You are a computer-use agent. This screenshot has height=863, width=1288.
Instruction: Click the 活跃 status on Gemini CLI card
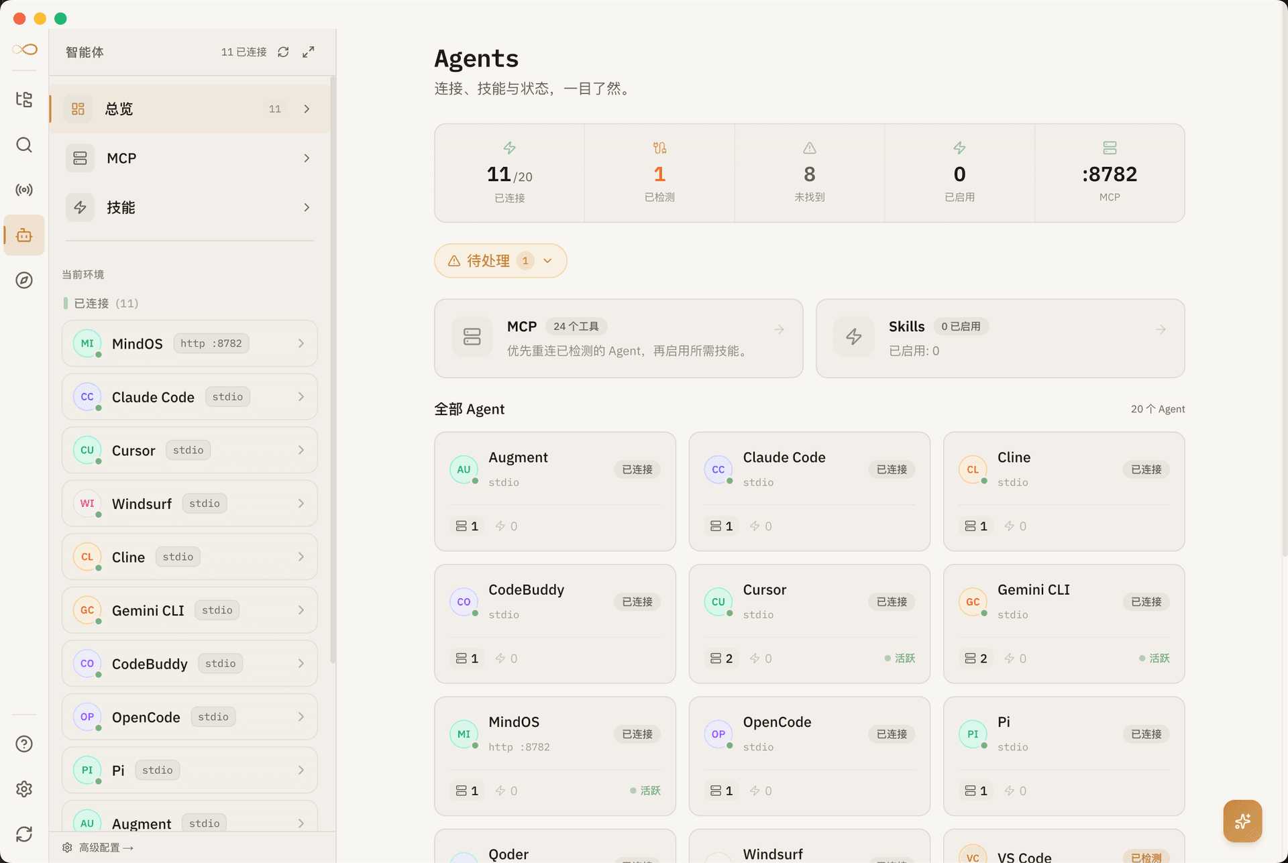tap(1155, 658)
